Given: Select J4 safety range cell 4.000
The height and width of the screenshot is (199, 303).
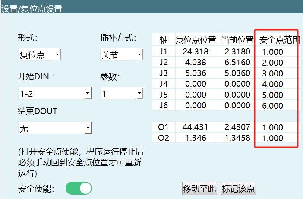Looking at the screenshot, I should point(280,84).
